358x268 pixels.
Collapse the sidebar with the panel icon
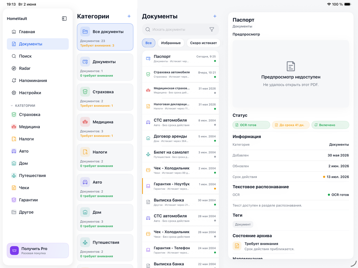tap(64, 18)
